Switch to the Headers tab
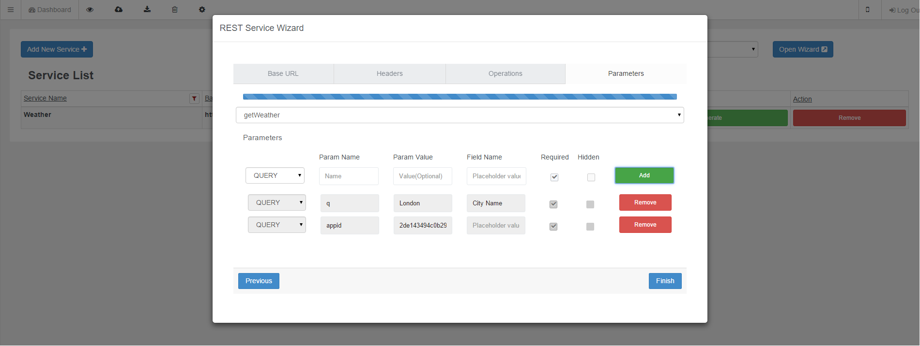920x346 pixels. 389,73
